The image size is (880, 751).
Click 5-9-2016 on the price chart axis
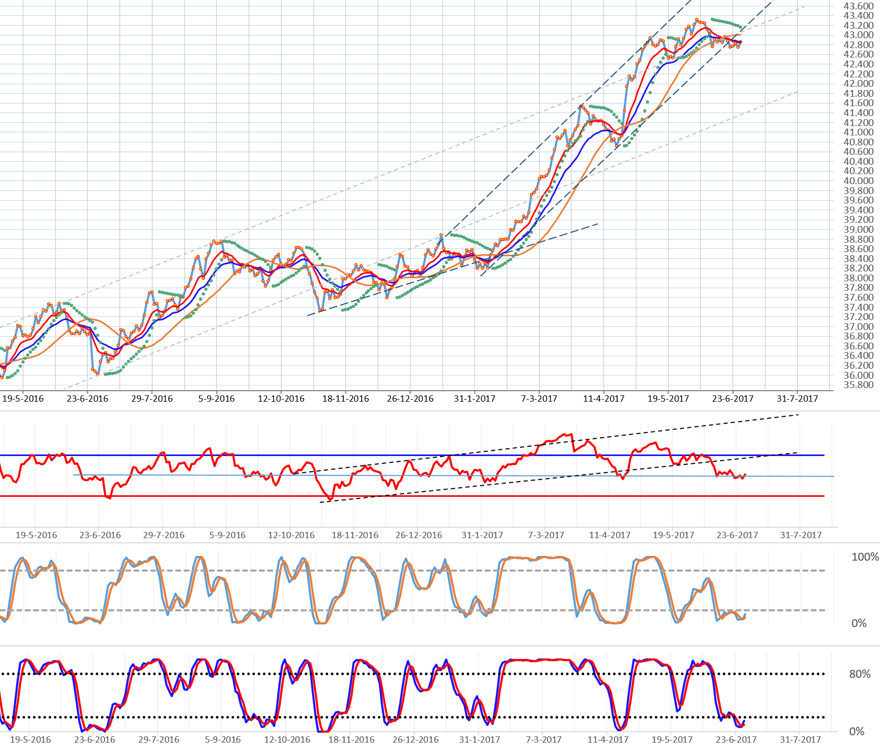coord(216,399)
